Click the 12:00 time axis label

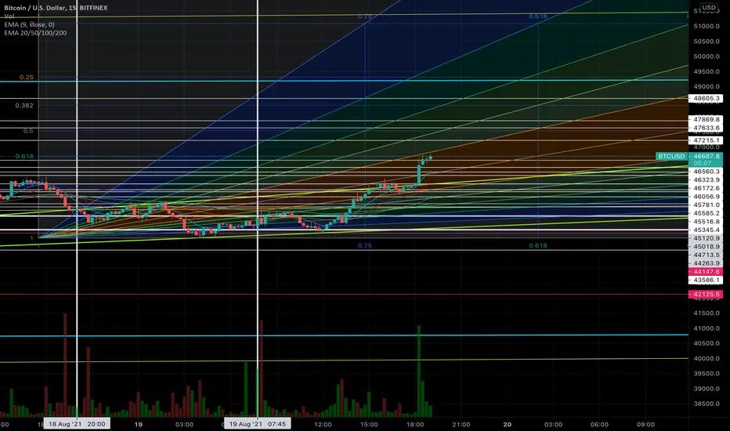point(323,425)
